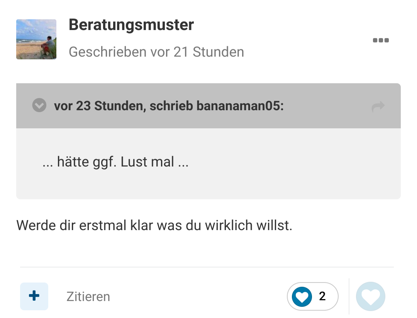Click the number 2 beside the blue heart
The height and width of the screenshot is (318, 417).
[322, 296]
